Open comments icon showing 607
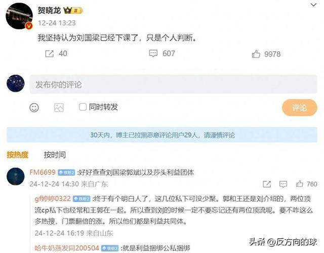 [x=153, y=54]
